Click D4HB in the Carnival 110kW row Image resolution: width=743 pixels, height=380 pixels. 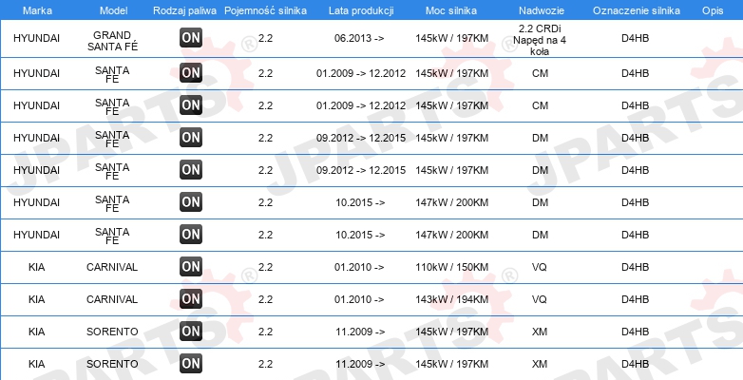(635, 267)
